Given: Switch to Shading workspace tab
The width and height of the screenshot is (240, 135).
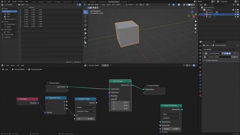Looking at the screenshot, I should click(x=76, y=2).
